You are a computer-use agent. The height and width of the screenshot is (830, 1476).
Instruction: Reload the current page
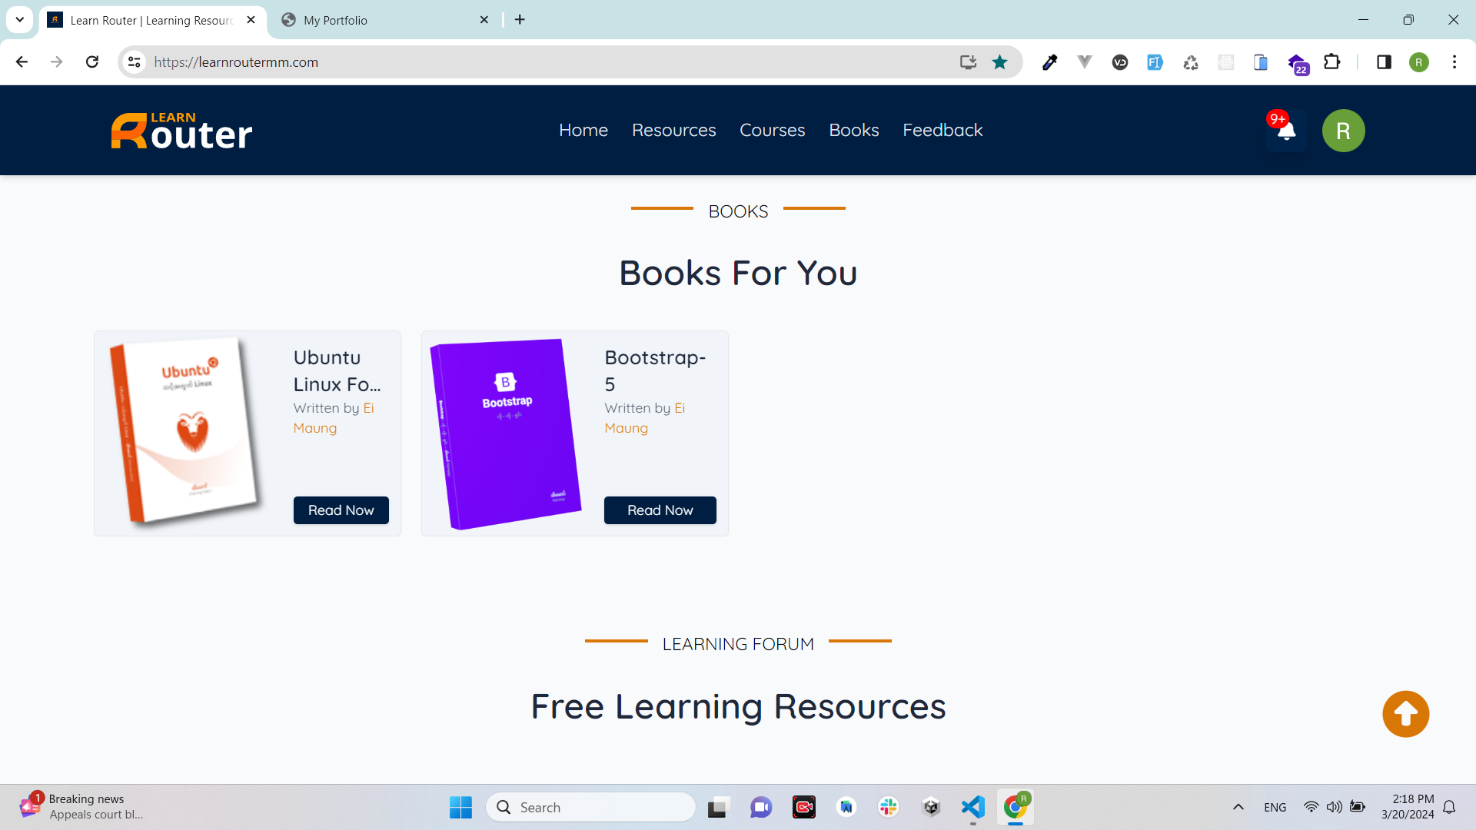point(92,62)
